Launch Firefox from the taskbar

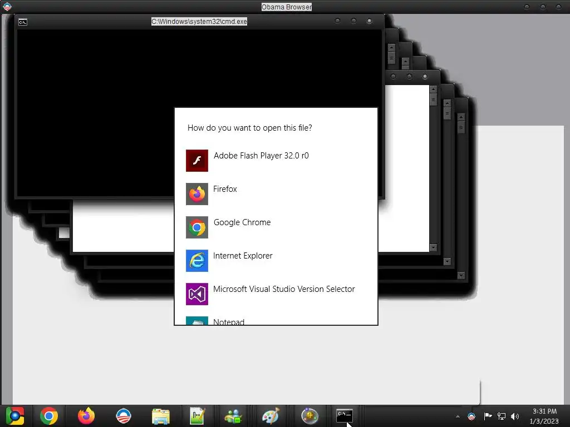point(86,416)
